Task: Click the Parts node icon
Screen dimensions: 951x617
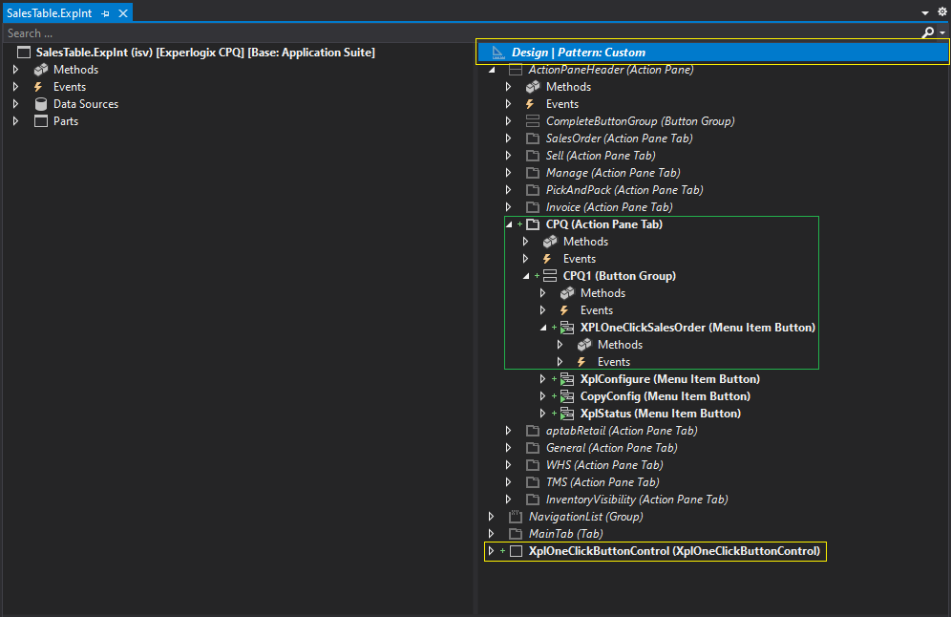Action: tap(41, 120)
